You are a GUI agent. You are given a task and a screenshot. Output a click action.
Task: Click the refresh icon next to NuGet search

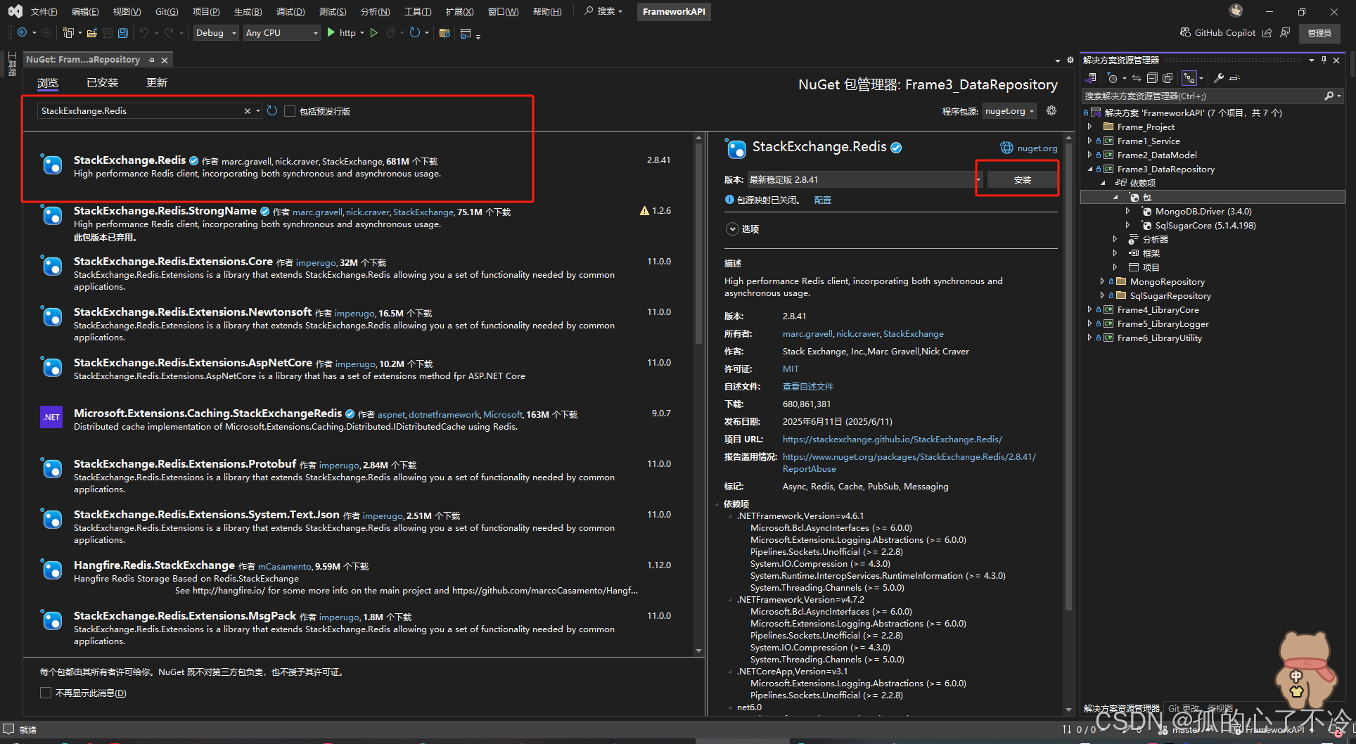pos(272,111)
